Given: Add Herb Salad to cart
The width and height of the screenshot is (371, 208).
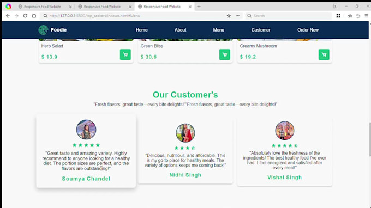Looking at the screenshot, I should [x=125, y=54].
